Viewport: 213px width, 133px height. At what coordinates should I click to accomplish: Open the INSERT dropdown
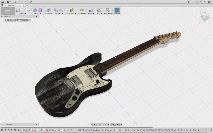point(91,14)
